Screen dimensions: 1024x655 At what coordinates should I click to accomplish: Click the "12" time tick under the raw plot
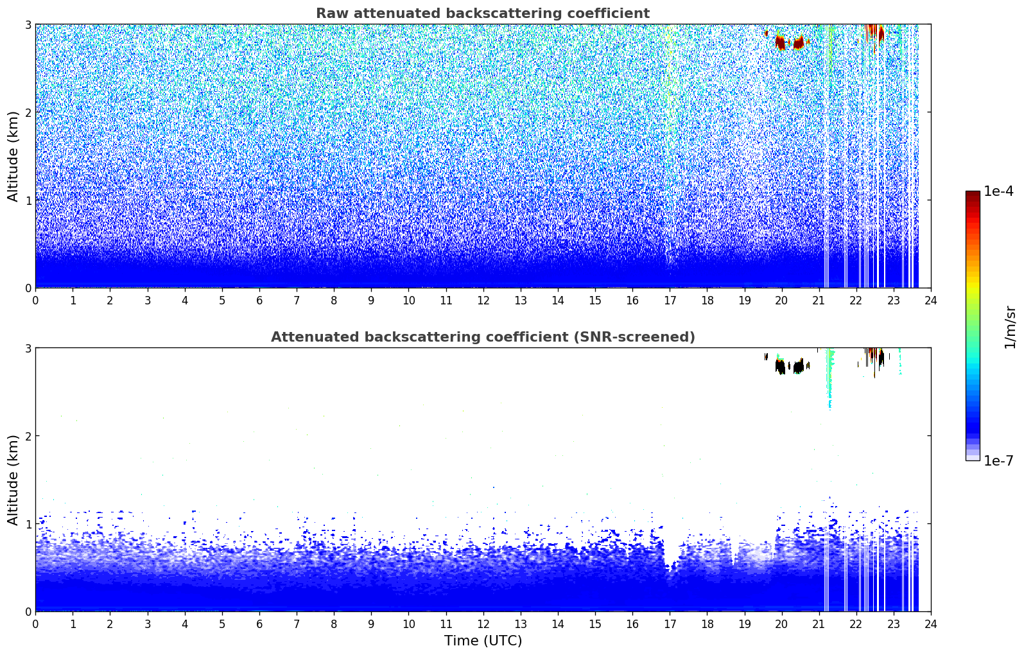point(483,301)
